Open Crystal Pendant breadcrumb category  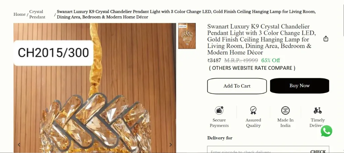click(37, 14)
